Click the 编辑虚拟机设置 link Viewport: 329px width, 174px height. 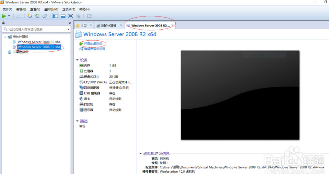click(x=94, y=49)
